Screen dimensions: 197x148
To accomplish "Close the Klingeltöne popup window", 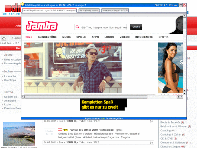I will coord(185,5).
